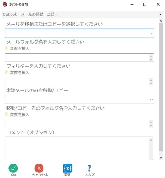Click the comment box scroll up arrow
This screenshot has width=165, height=178.
(151, 140)
